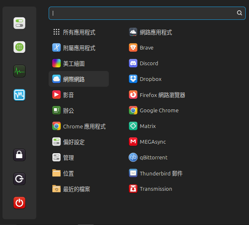
Task: Select the 美工繪圖 category
Action: (79, 64)
